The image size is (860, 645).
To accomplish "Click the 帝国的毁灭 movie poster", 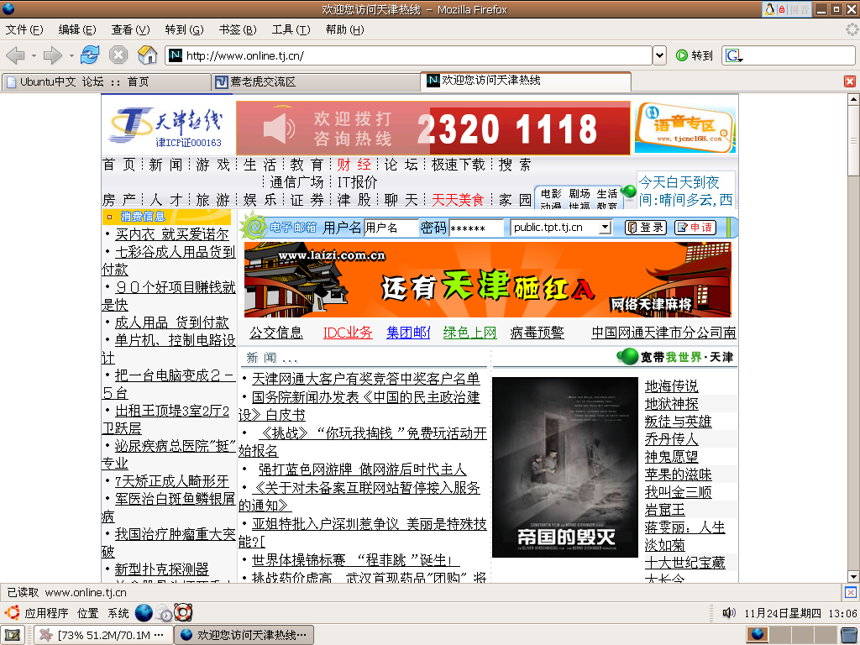I will tap(565, 467).
